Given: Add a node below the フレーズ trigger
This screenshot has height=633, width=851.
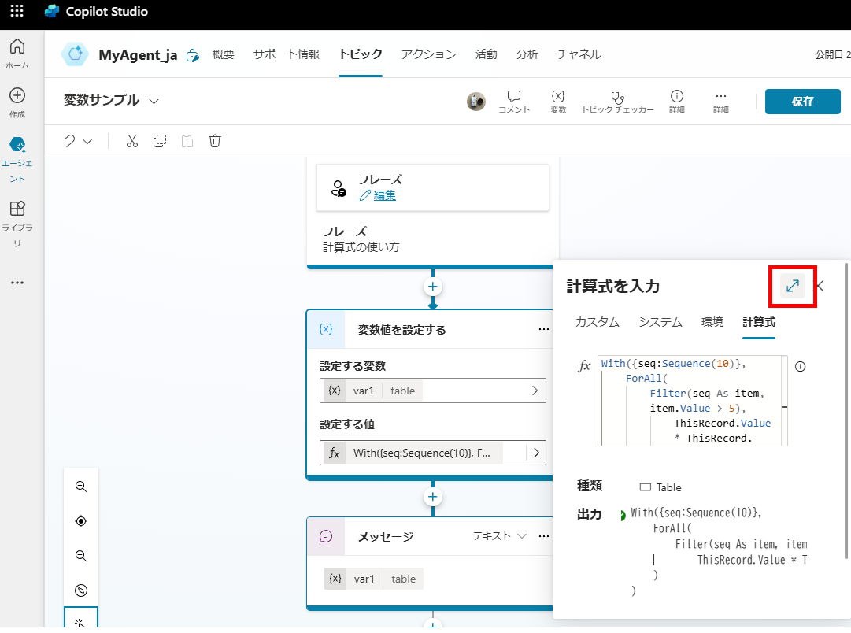Looking at the screenshot, I should (x=432, y=286).
